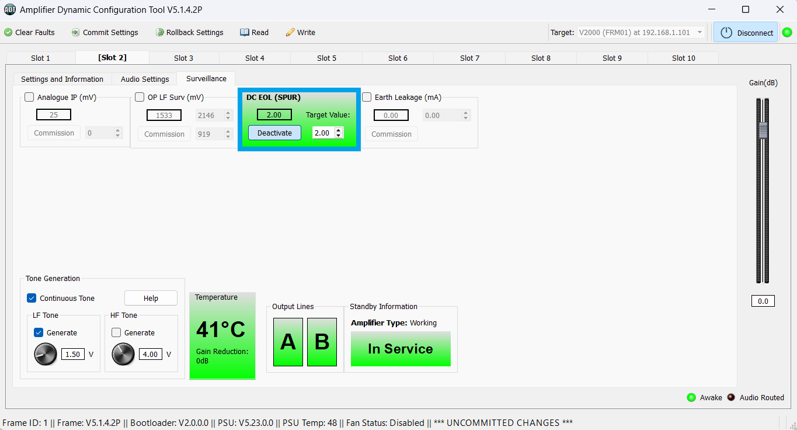Enable the Analogue IP (mV) checkbox
This screenshot has height=430, width=797.
click(x=29, y=98)
